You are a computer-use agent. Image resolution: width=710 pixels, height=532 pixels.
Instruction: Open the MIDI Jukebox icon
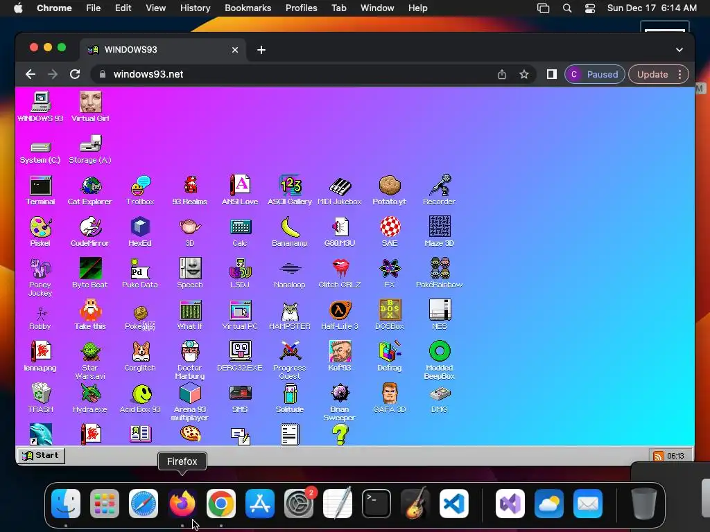coord(340,190)
